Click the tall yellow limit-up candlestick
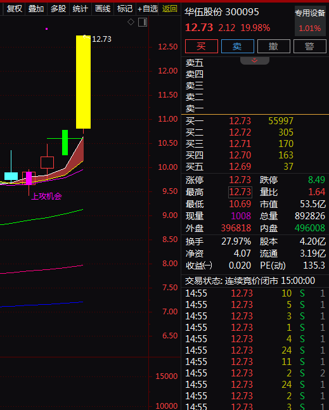This screenshot has width=329, height=410. [83, 82]
